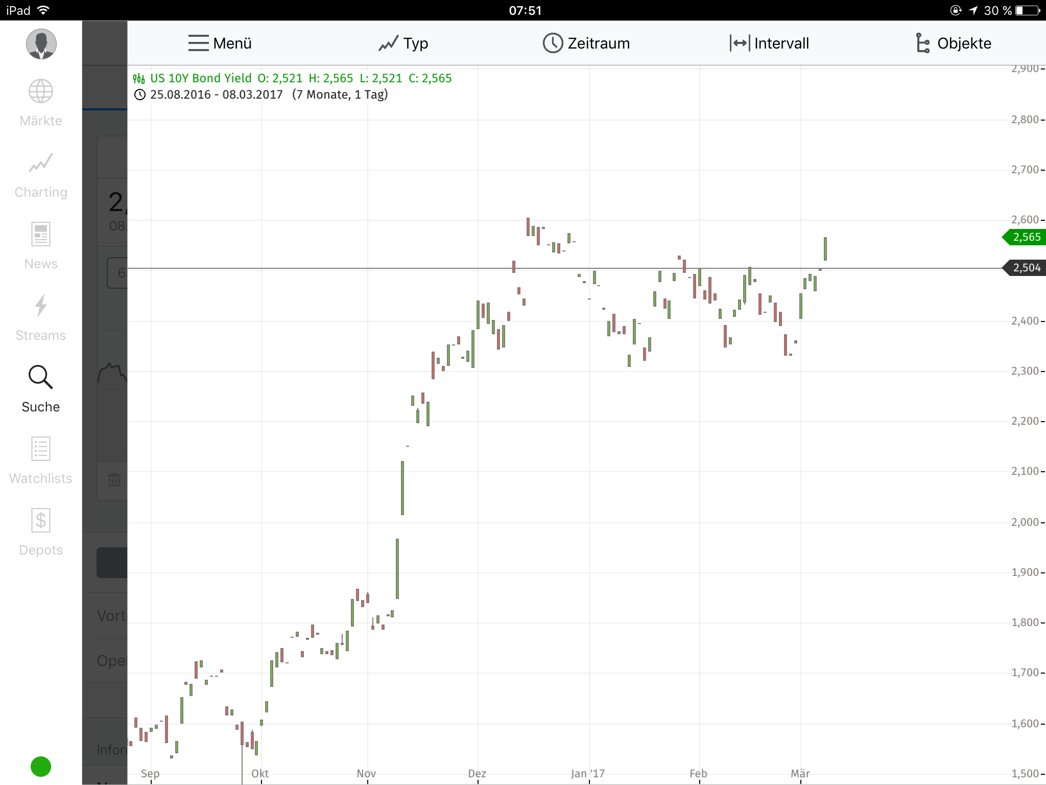The width and height of the screenshot is (1046, 785).
Task: Open the Zeitraum time range selector
Action: pos(586,43)
